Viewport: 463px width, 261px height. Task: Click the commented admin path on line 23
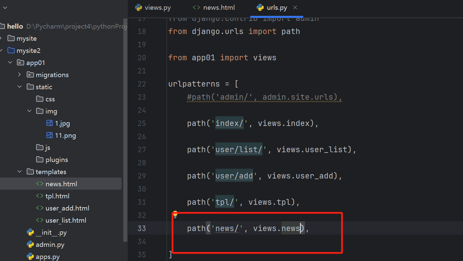[265, 97]
